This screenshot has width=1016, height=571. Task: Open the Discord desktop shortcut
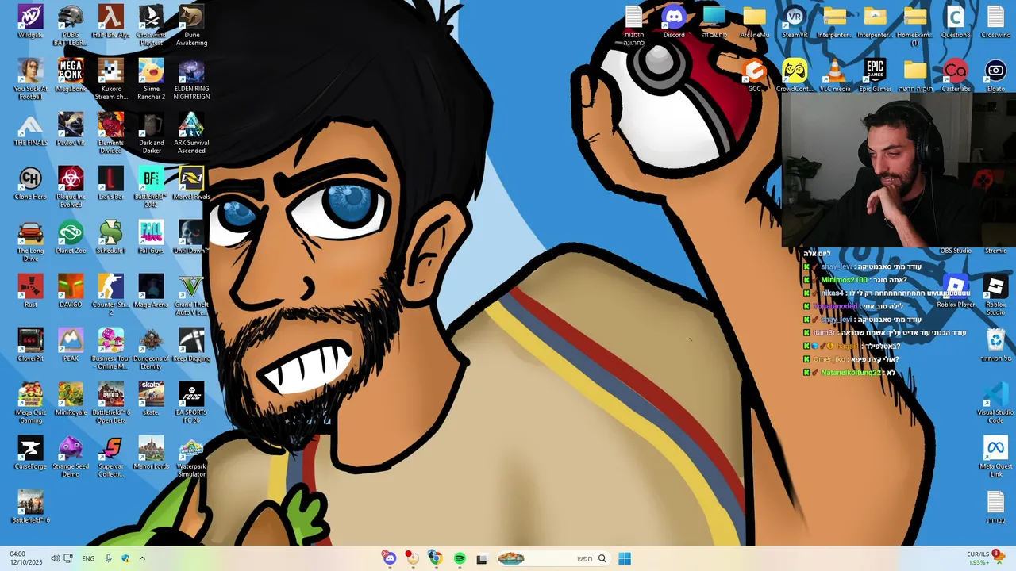tap(674, 21)
